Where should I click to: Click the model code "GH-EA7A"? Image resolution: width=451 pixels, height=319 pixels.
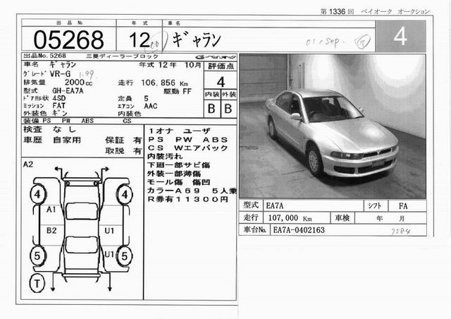[x=68, y=91]
